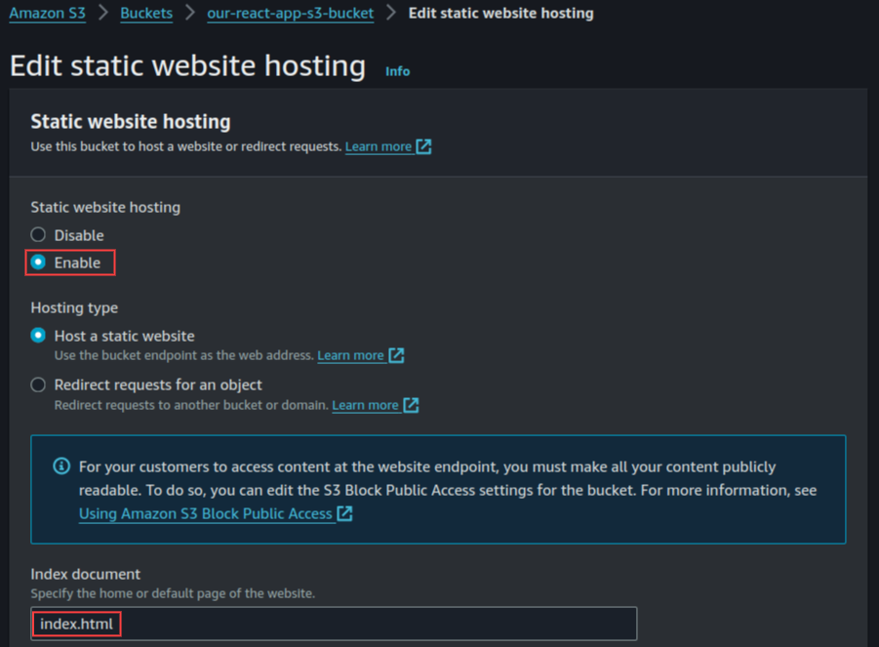Click breadcrumb chevron after Buckets

(189, 14)
